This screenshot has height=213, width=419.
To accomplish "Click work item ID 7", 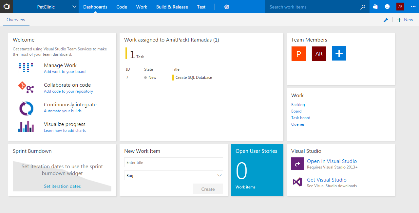I will click(x=127, y=78).
